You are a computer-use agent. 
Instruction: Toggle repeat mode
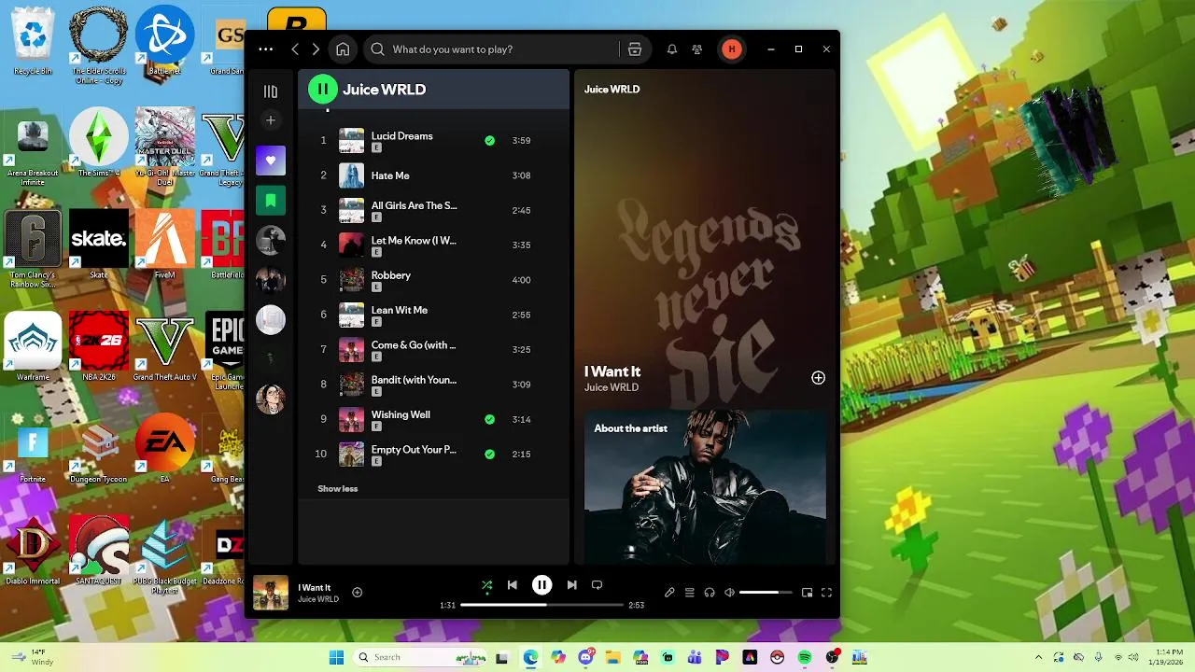pyautogui.click(x=597, y=585)
